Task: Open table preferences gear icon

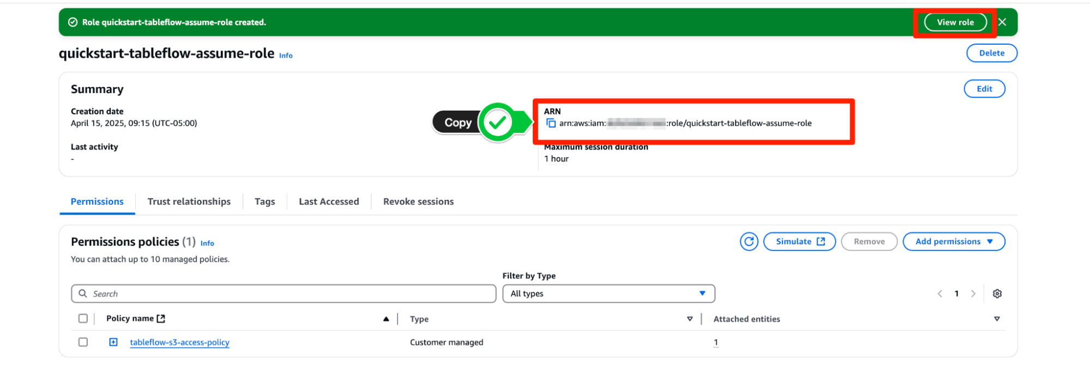Action: coord(997,294)
